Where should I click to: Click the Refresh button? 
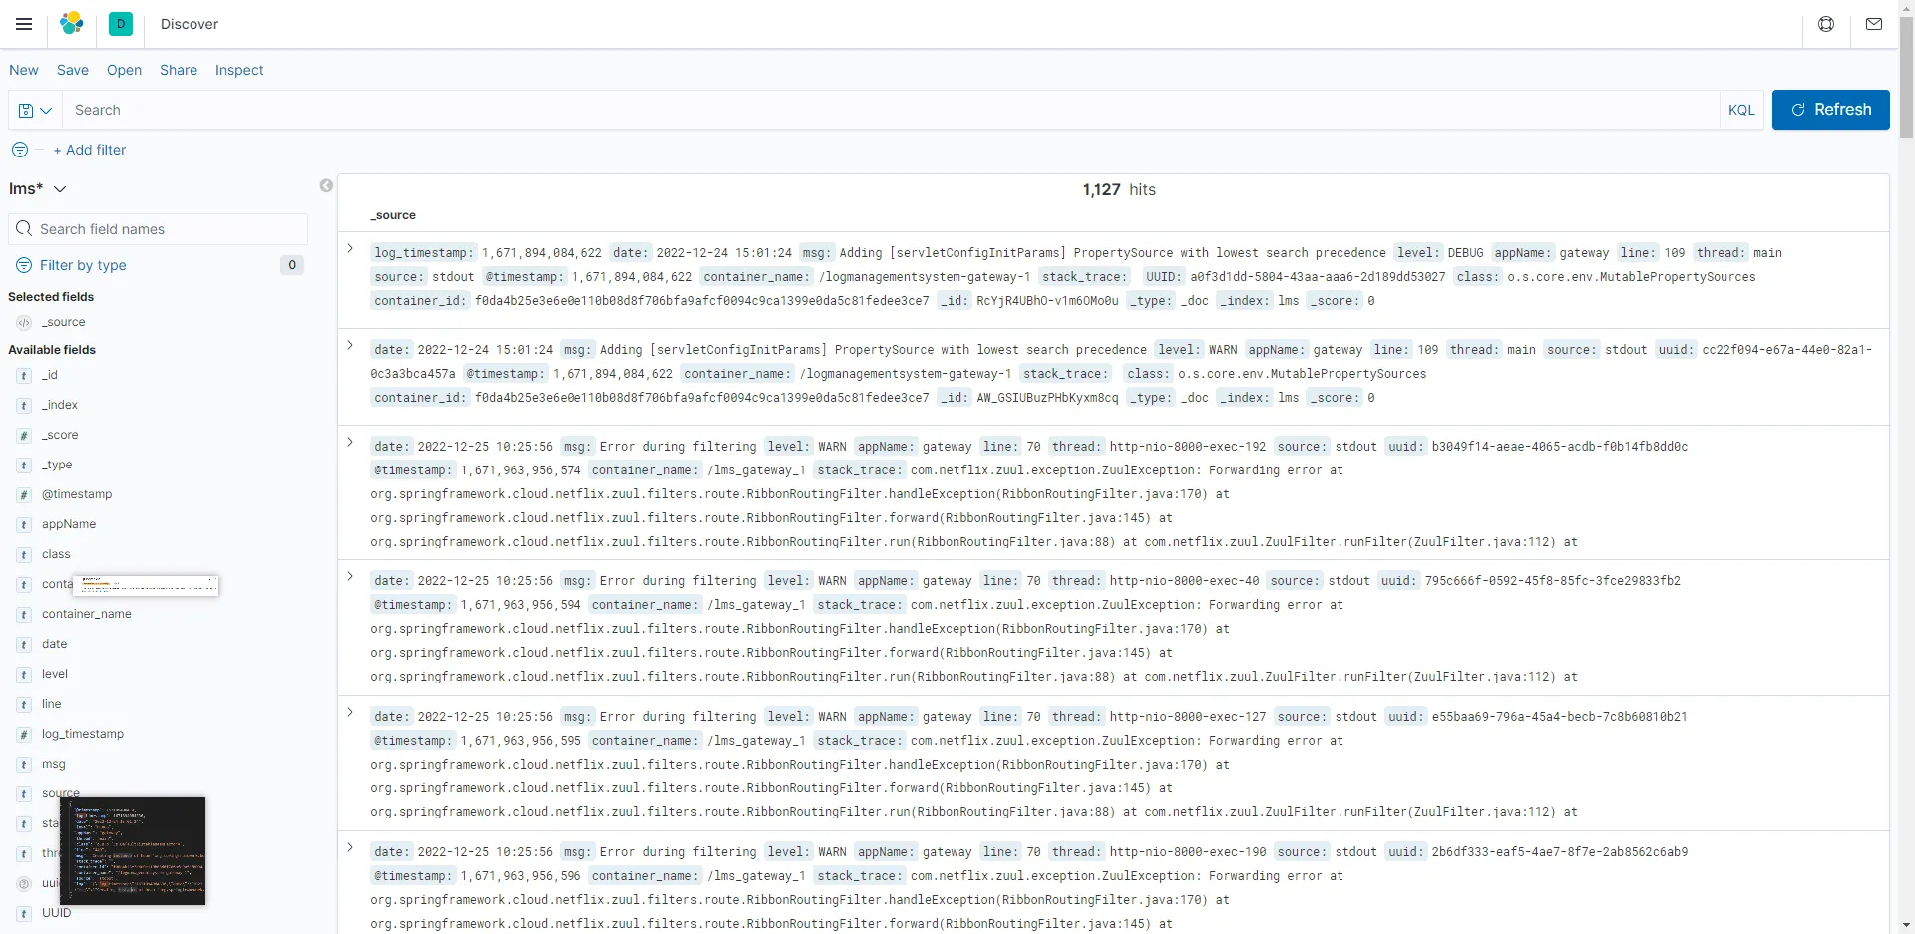coord(1830,110)
